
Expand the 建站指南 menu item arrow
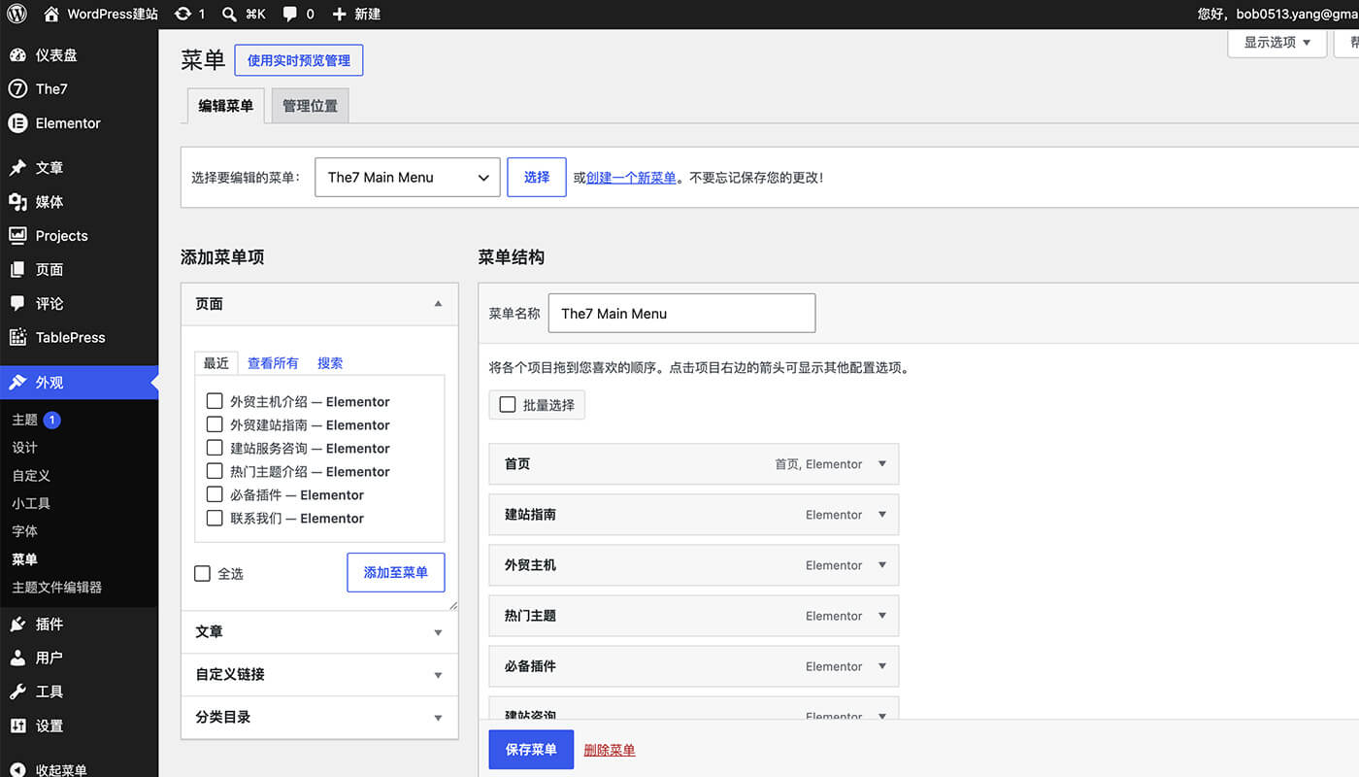882,515
